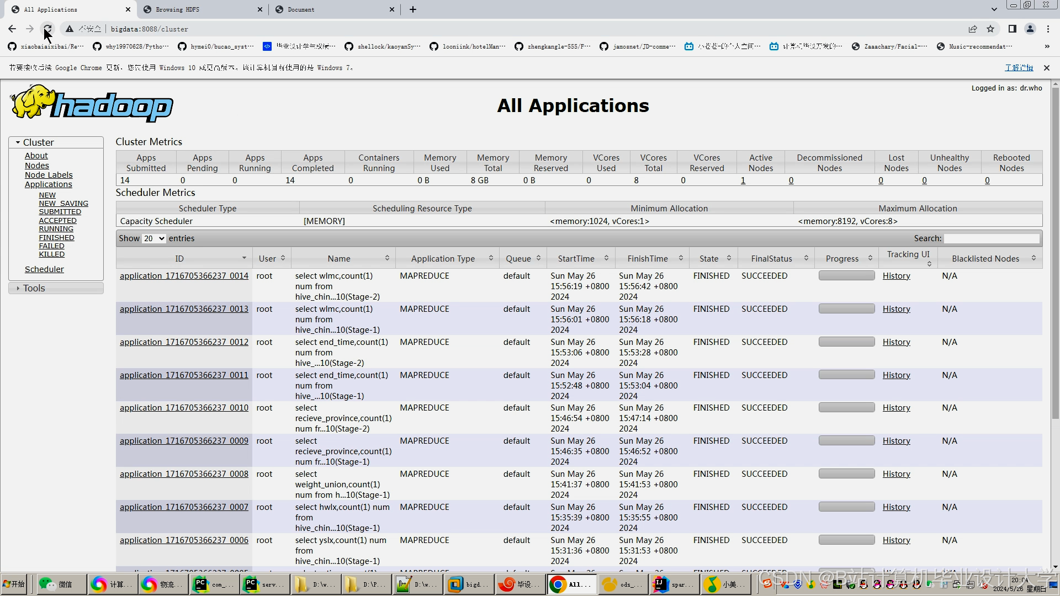The width and height of the screenshot is (1060, 596).
Task: Switch to Browsing HDFS tab
Action: (x=177, y=9)
